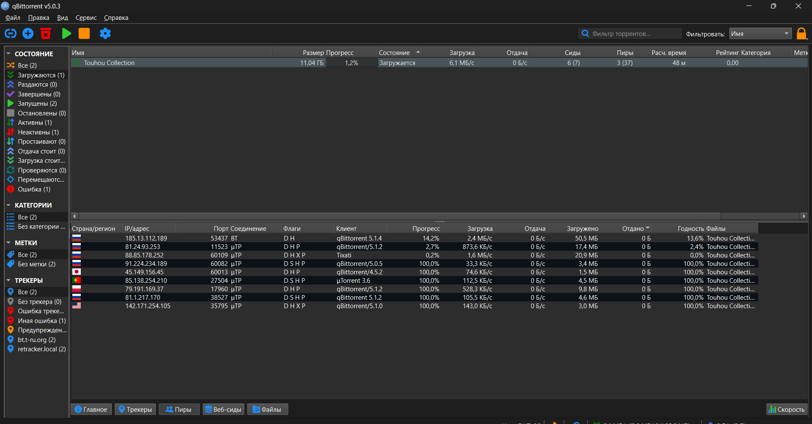Start torrents with the green play icon
This screenshot has height=424, width=812.
66,33
